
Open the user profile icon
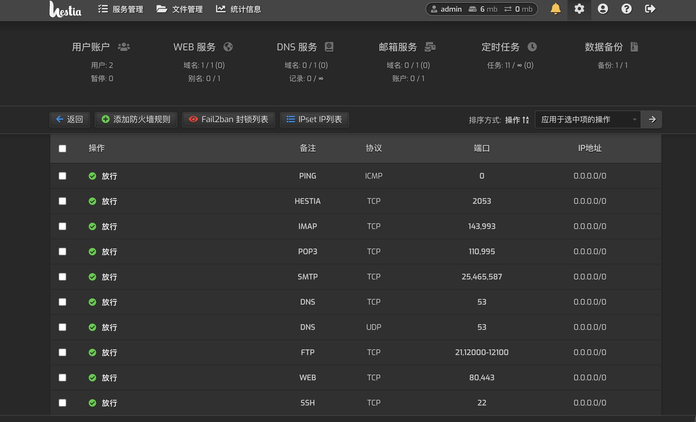pos(602,9)
